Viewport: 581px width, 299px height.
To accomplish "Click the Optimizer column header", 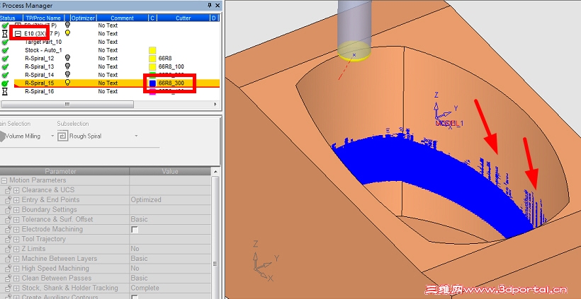I will point(84,18).
